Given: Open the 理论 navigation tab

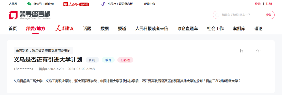Looking at the screenshot, I should pyautogui.click(x=258, y=28).
